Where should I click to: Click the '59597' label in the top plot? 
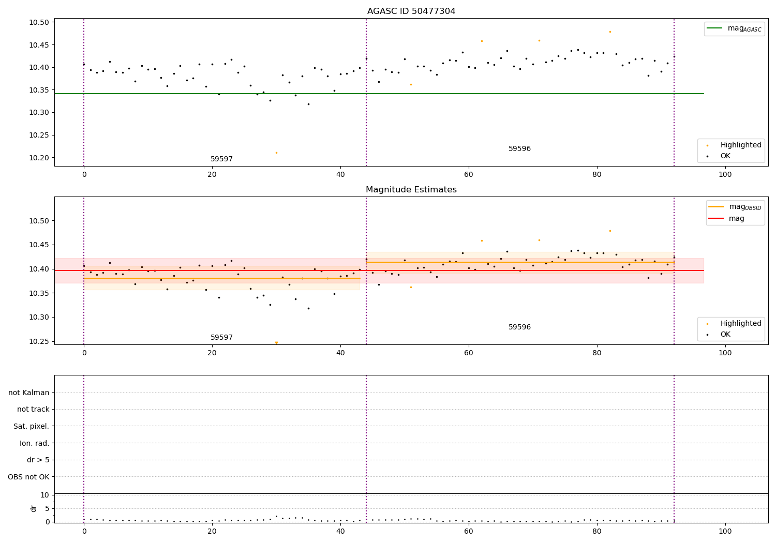[221, 159]
